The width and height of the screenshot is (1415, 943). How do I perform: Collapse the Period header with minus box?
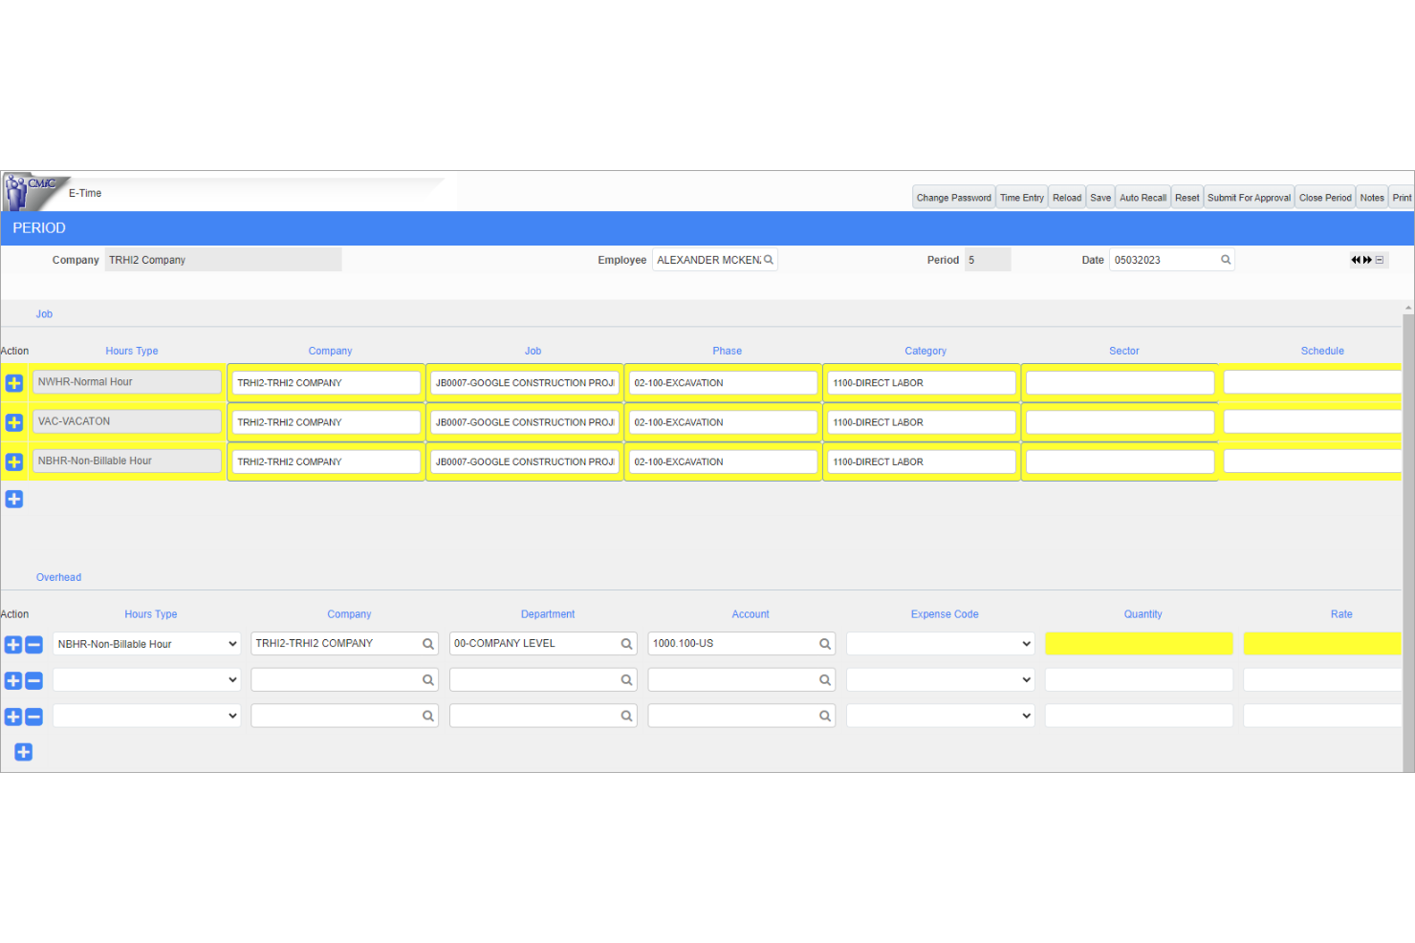coord(1380,260)
